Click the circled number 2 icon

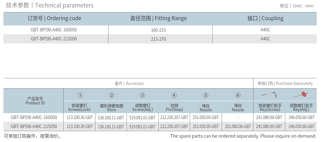click(x=112, y=95)
